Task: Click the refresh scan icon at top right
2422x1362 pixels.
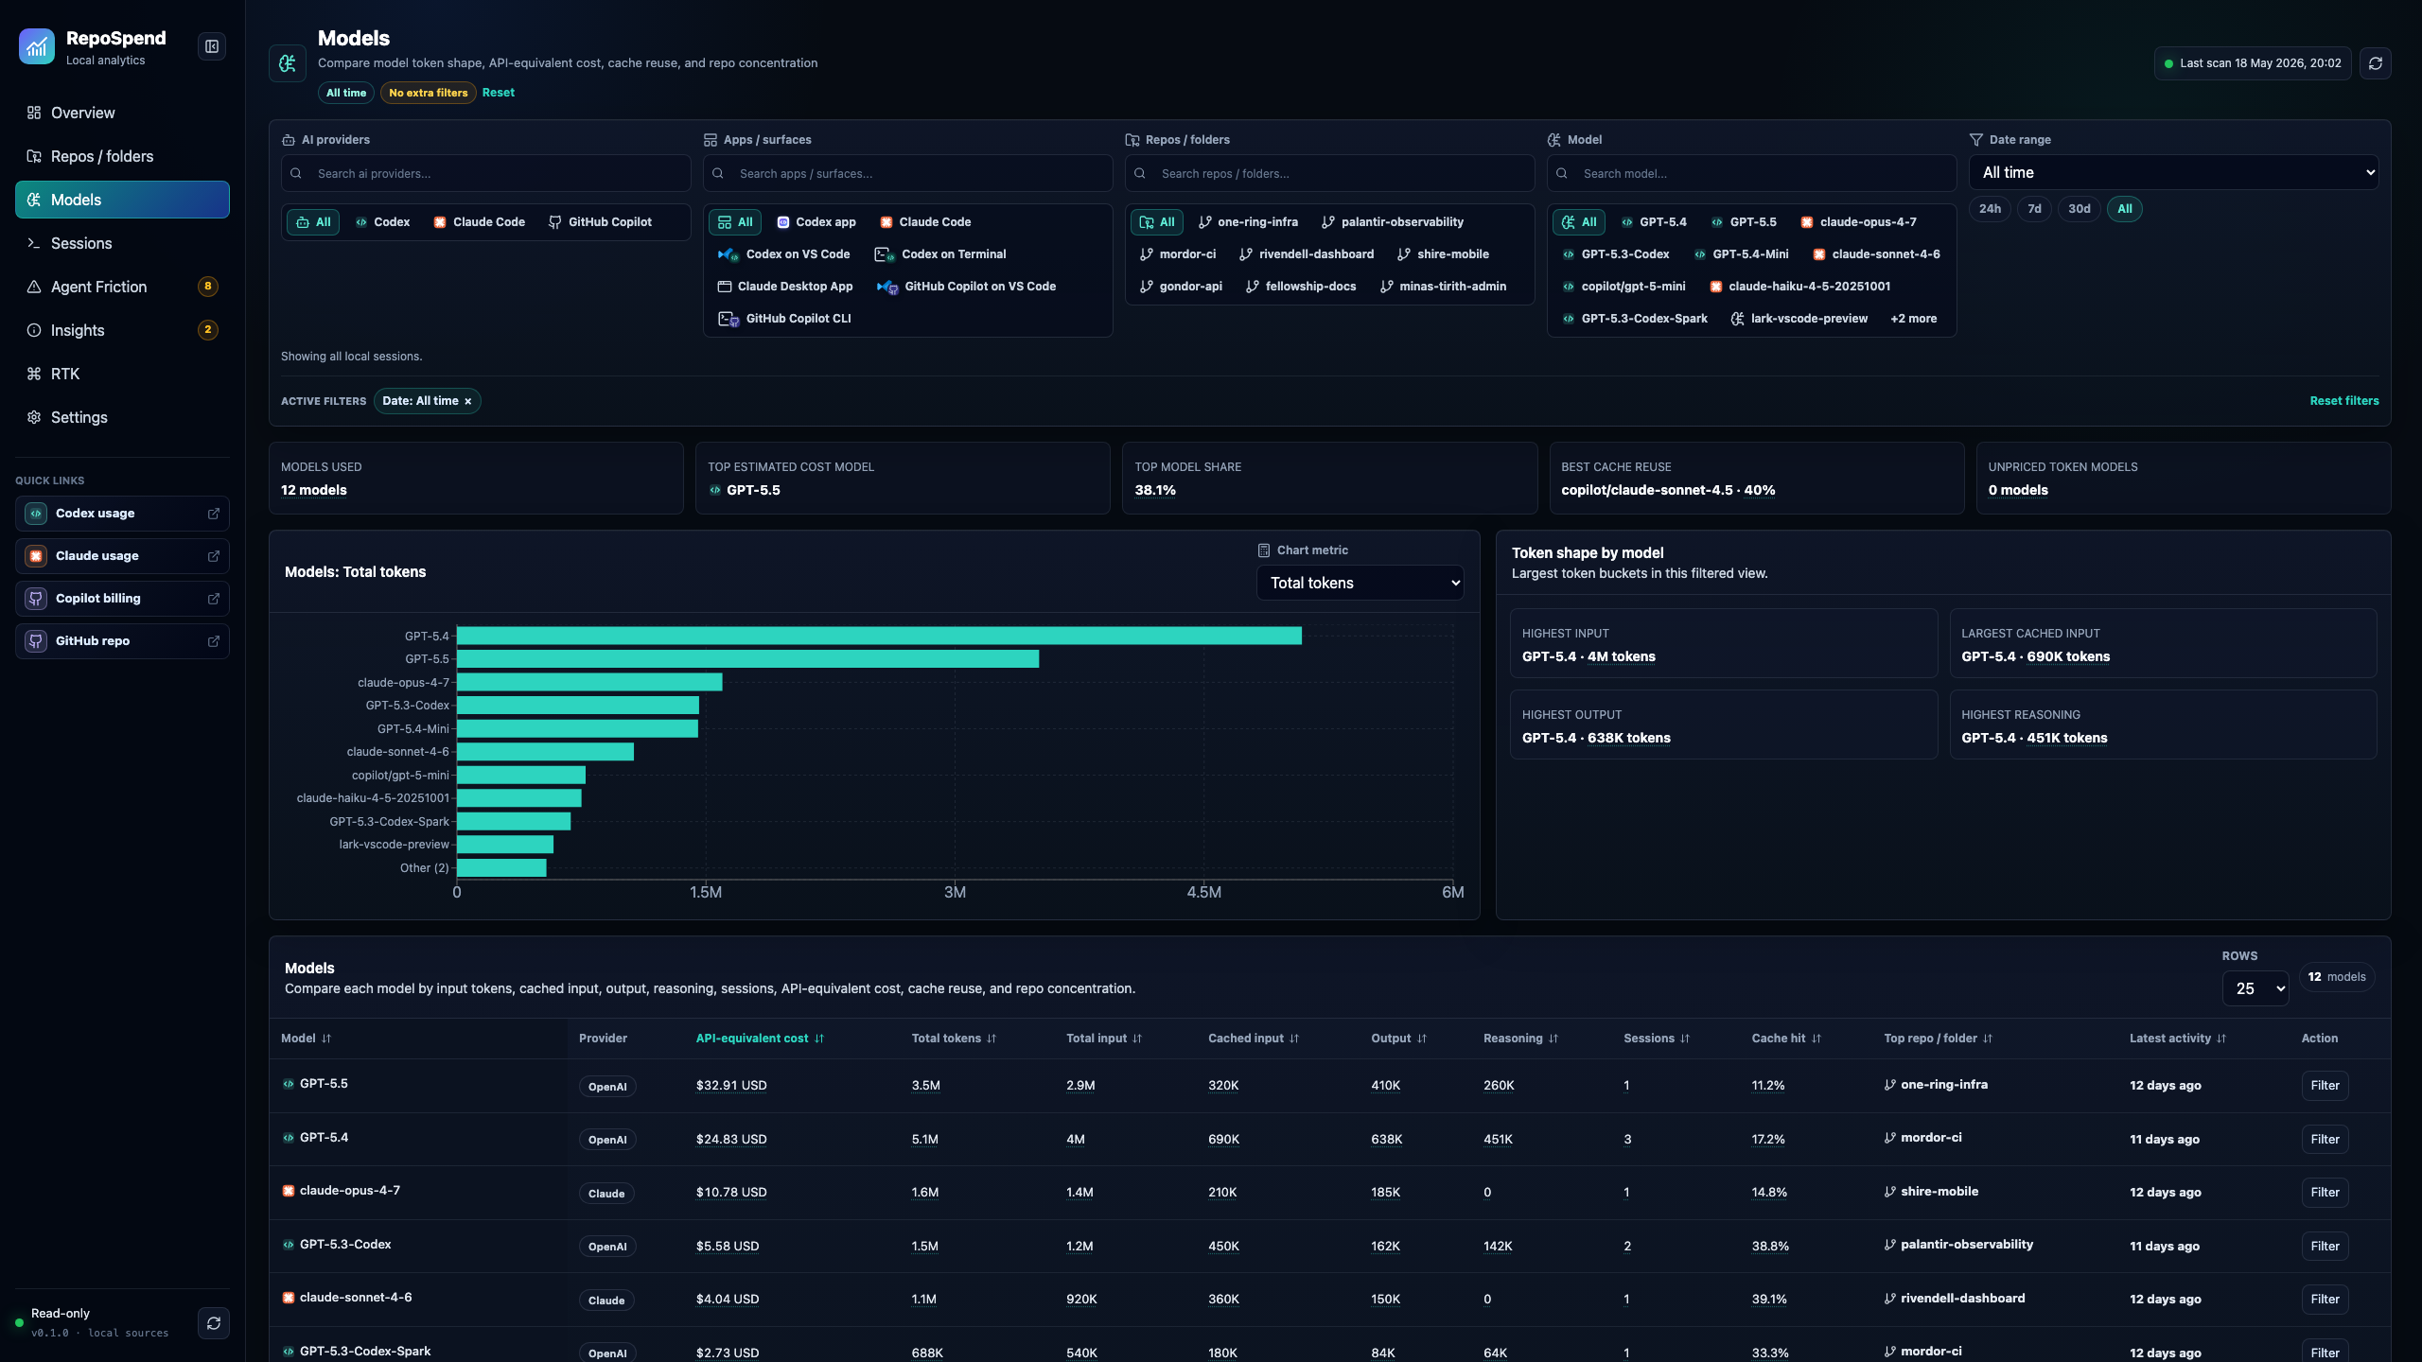Action: click(2375, 63)
